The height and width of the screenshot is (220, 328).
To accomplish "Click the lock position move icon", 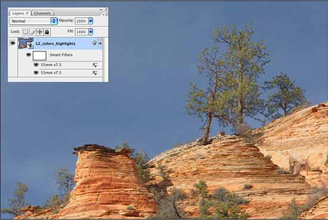I will tap(40, 32).
